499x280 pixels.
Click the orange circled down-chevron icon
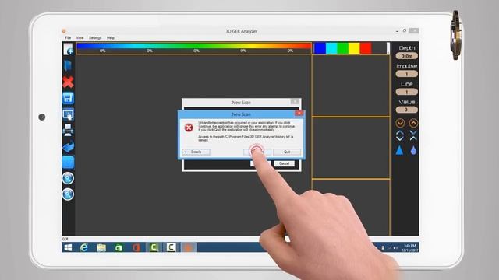(x=400, y=123)
